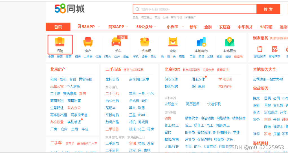Click 简历置顶 link
Image resolution: width=288 pixels, height=153 pixels.
[192, 104]
